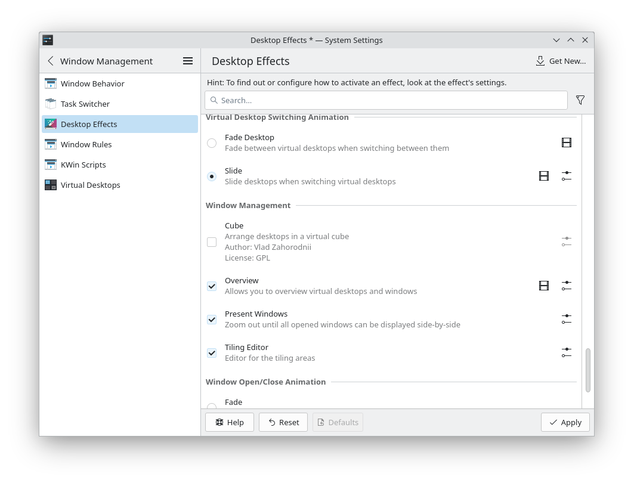This screenshot has height=483, width=634.
Task: Open Overview effect configuration settings
Action: [x=566, y=286]
